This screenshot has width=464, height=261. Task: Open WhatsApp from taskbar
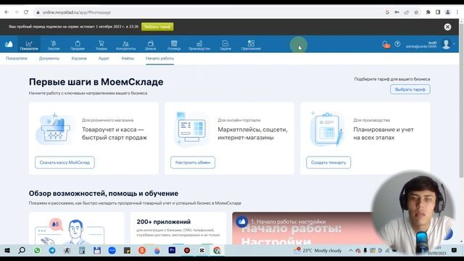click(x=37, y=250)
